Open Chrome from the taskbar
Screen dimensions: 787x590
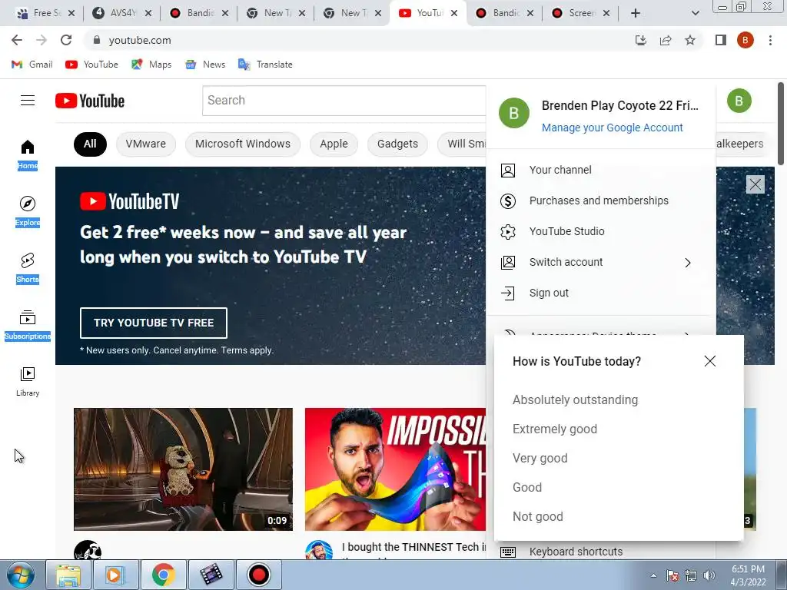point(163,575)
